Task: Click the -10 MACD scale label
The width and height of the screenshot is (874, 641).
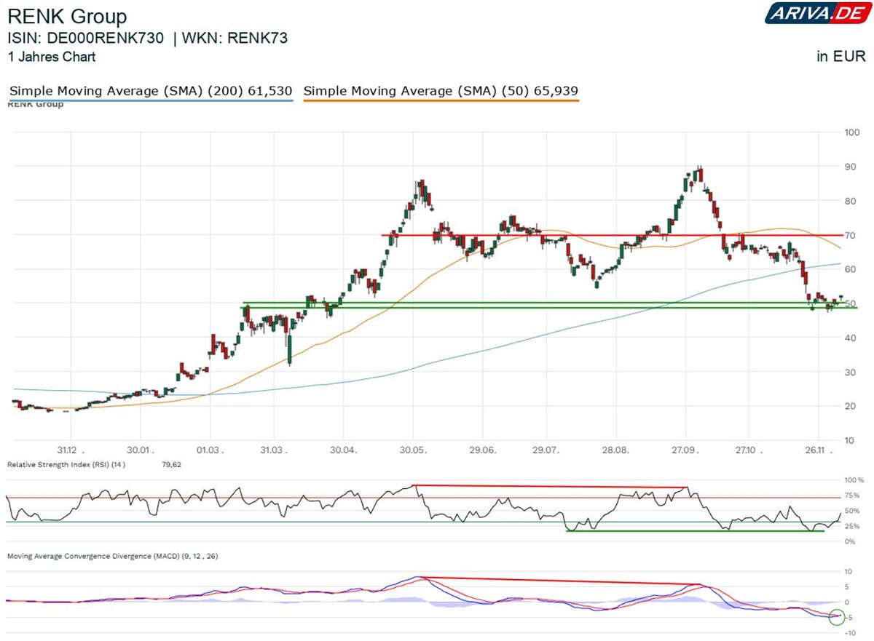Action: tap(850, 634)
